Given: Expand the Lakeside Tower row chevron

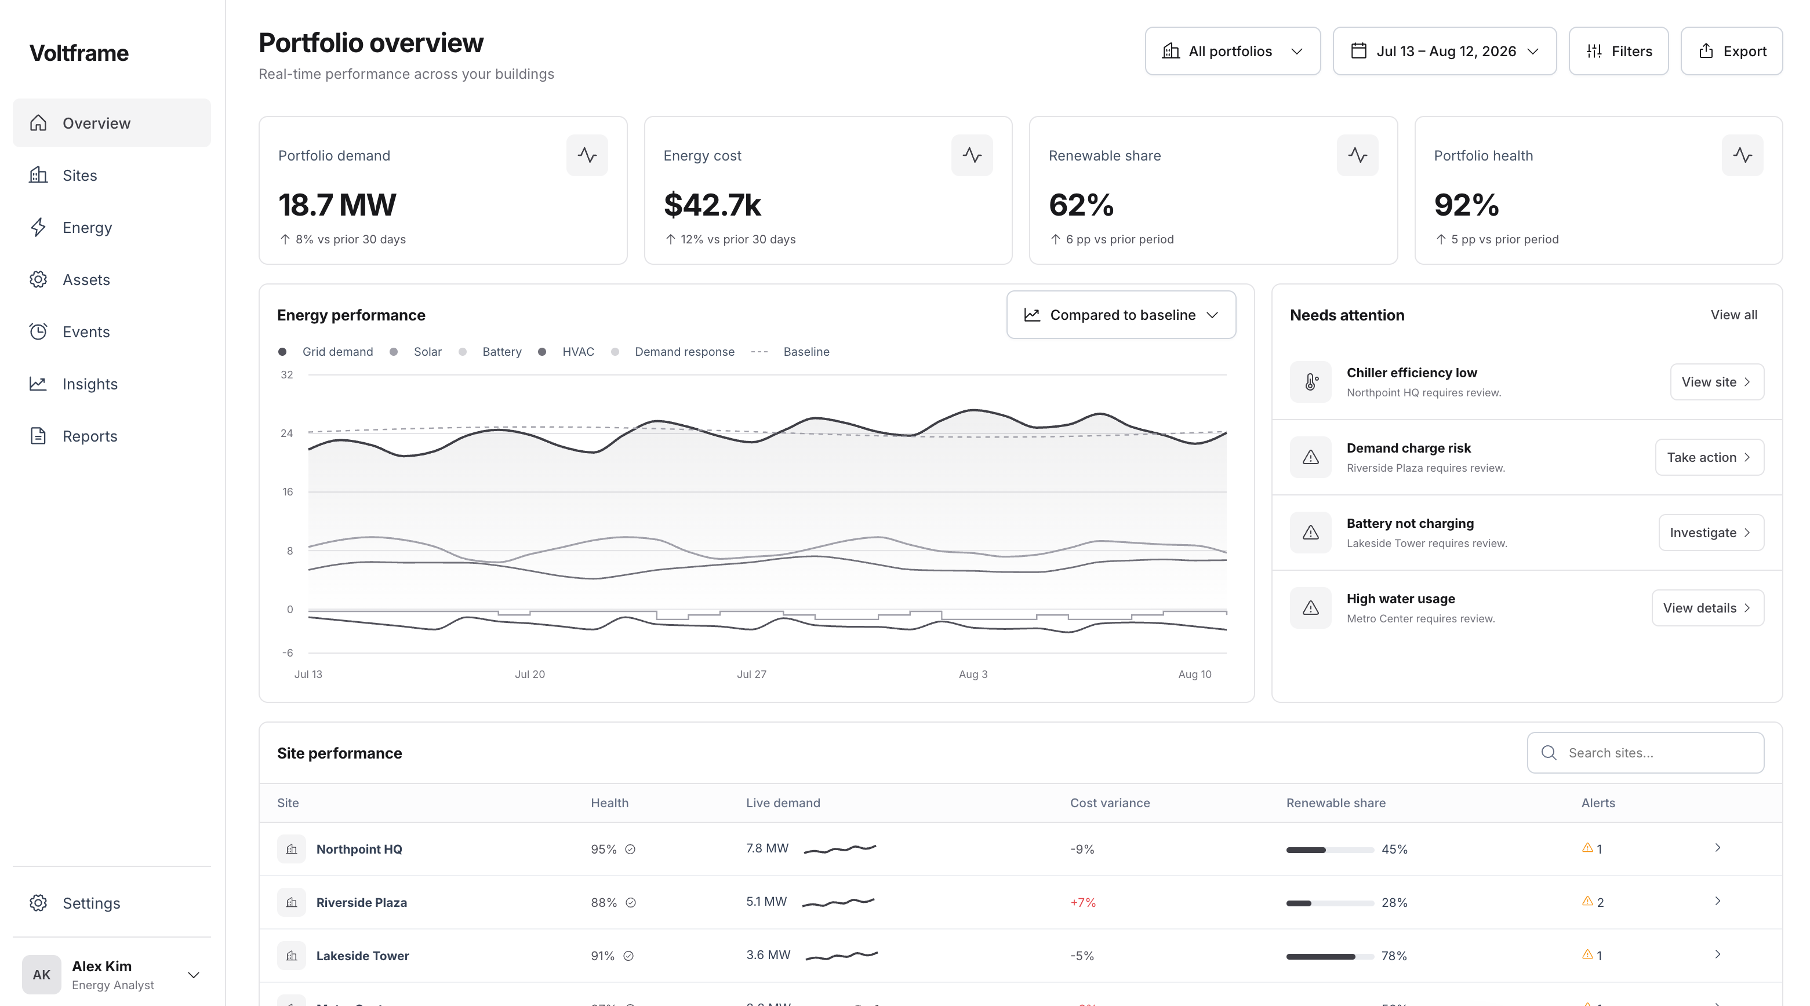Looking at the screenshot, I should tap(1717, 955).
